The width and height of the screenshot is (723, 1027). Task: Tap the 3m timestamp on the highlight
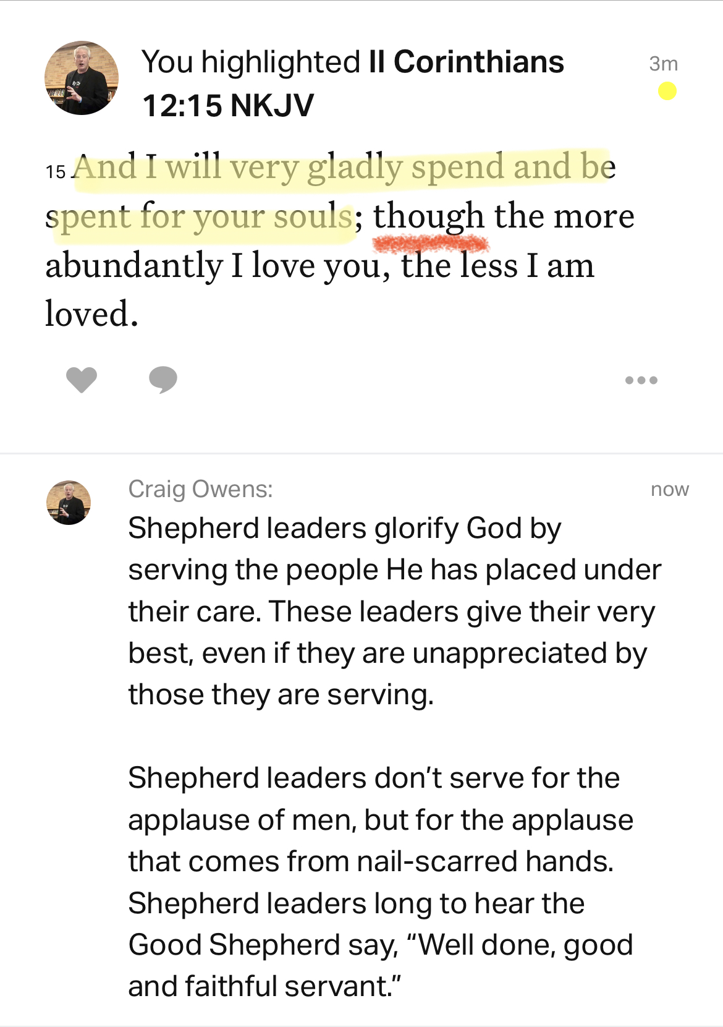(663, 64)
